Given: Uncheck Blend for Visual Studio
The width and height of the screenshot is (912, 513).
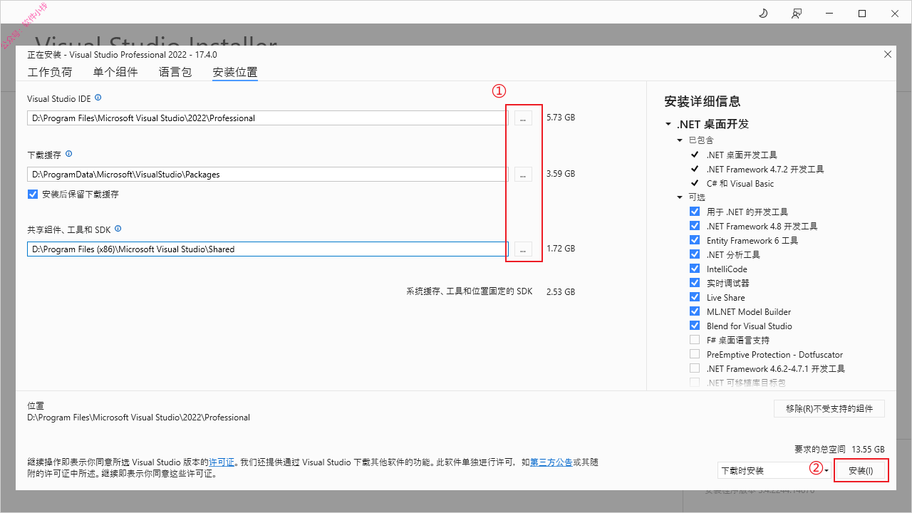Looking at the screenshot, I should (x=695, y=326).
